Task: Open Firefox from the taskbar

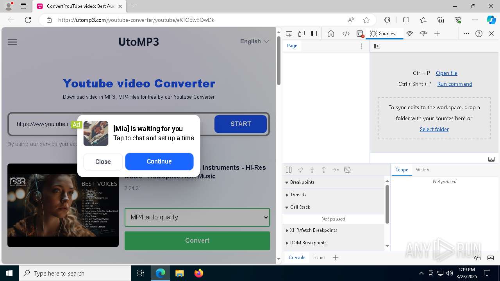Action: [x=199, y=273]
